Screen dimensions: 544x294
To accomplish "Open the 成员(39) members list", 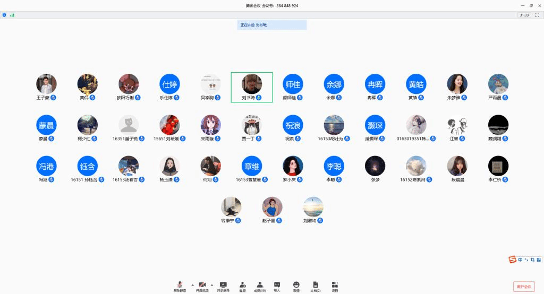I will 260,287.
